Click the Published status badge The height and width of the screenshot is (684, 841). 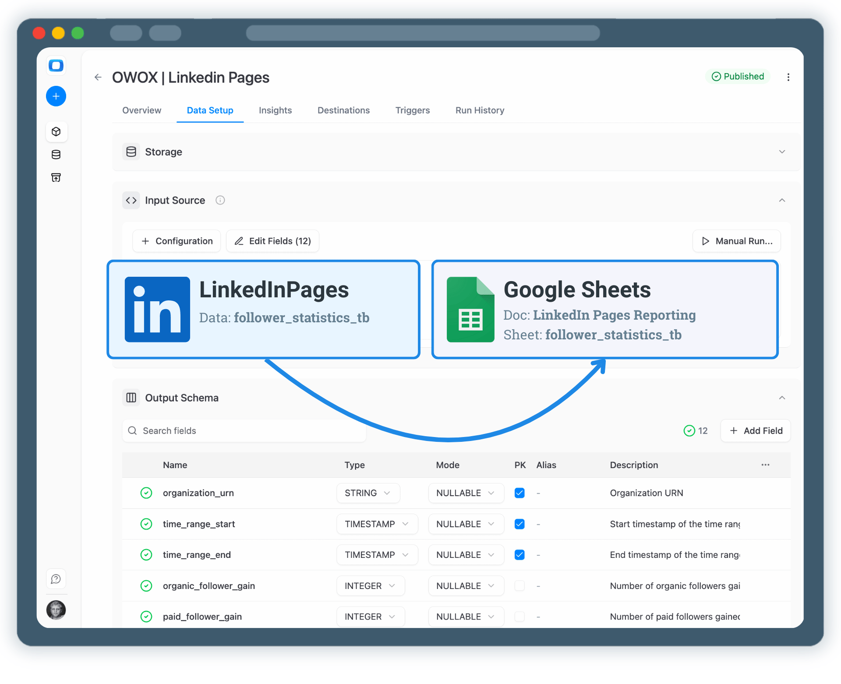[x=738, y=76]
